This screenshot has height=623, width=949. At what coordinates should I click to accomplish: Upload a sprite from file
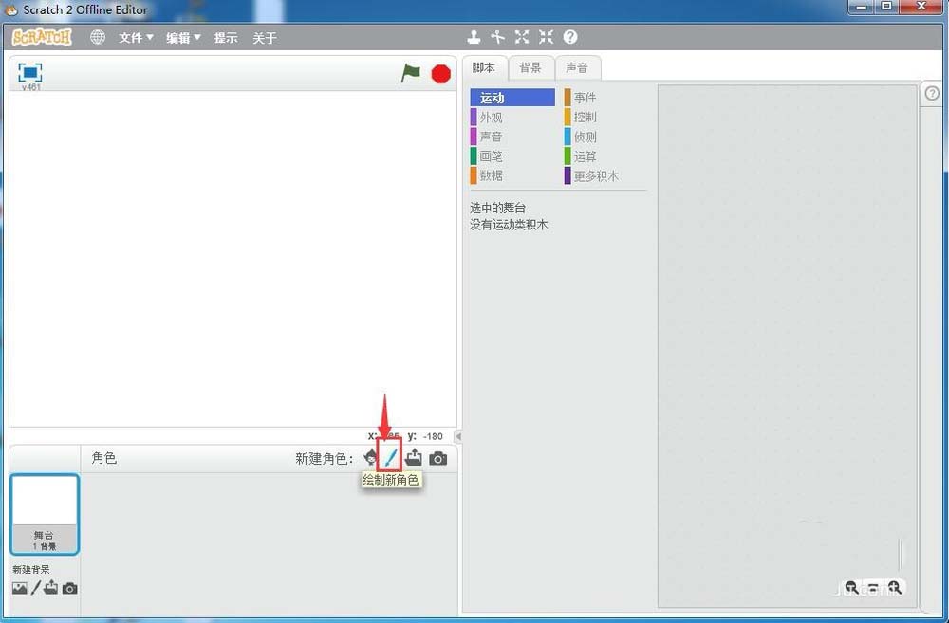(414, 458)
